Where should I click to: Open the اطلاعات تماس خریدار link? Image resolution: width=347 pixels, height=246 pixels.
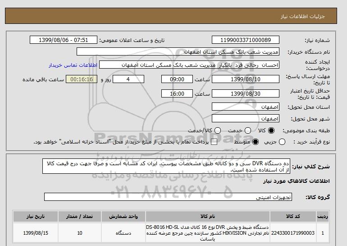tap(73, 65)
